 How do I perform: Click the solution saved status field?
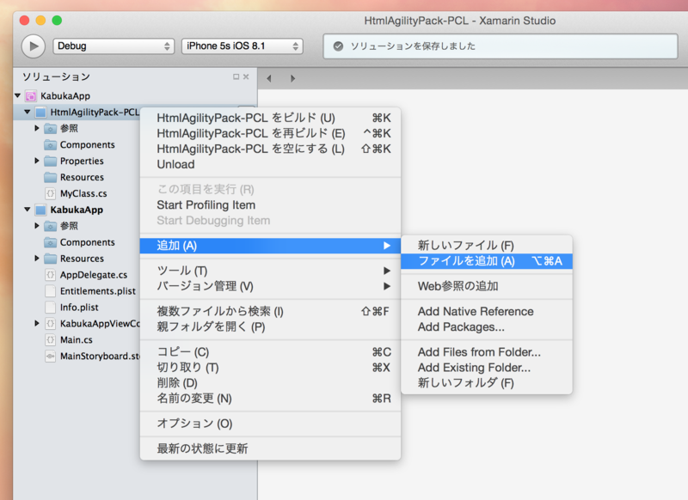click(501, 46)
